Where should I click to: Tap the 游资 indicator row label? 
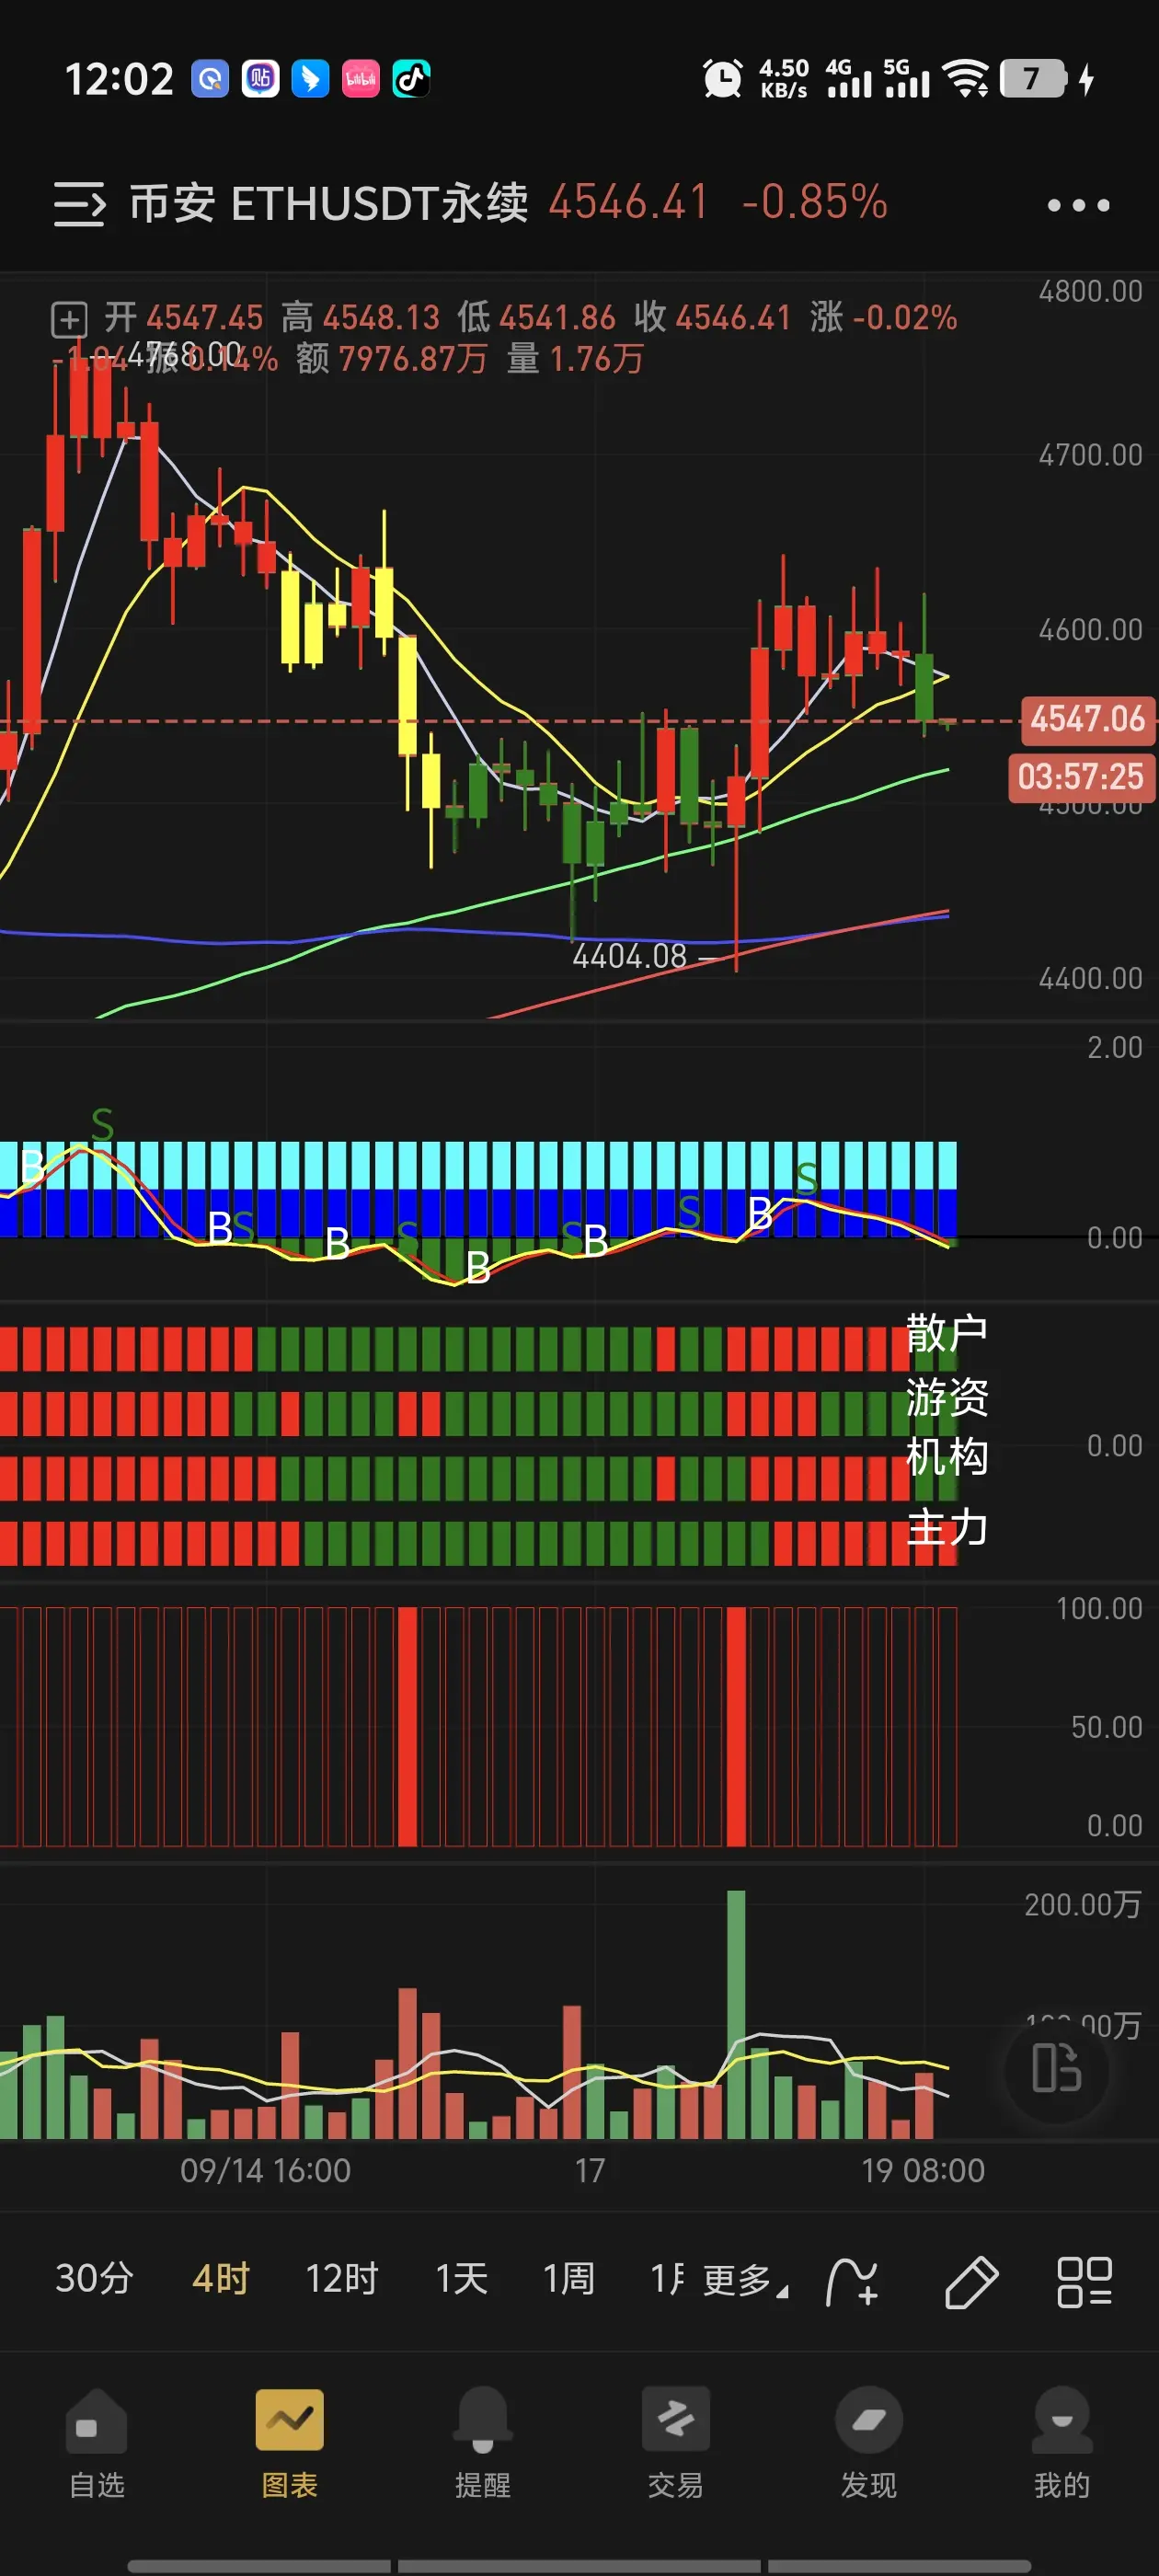point(946,1397)
